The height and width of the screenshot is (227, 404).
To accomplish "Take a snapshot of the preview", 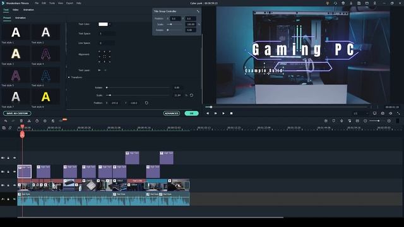I will (383, 113).
